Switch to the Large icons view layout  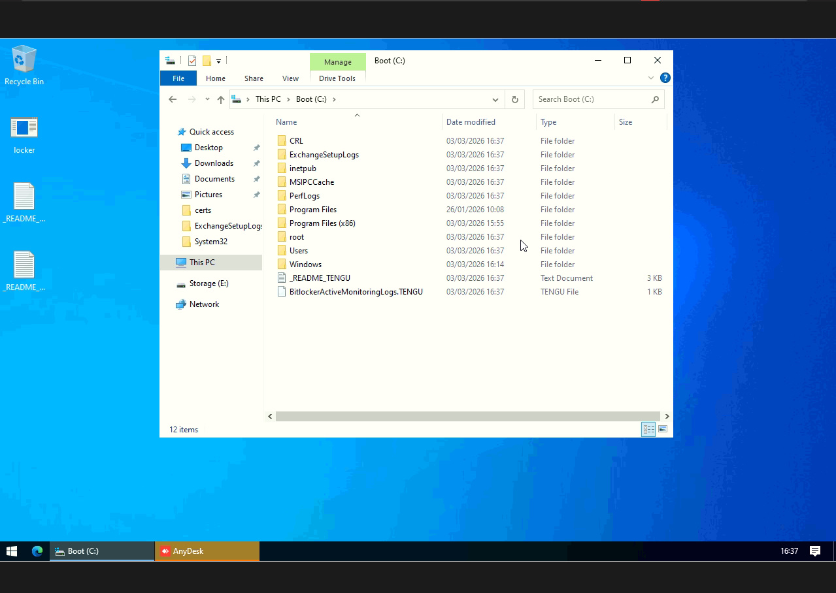(x=663, y=429)
